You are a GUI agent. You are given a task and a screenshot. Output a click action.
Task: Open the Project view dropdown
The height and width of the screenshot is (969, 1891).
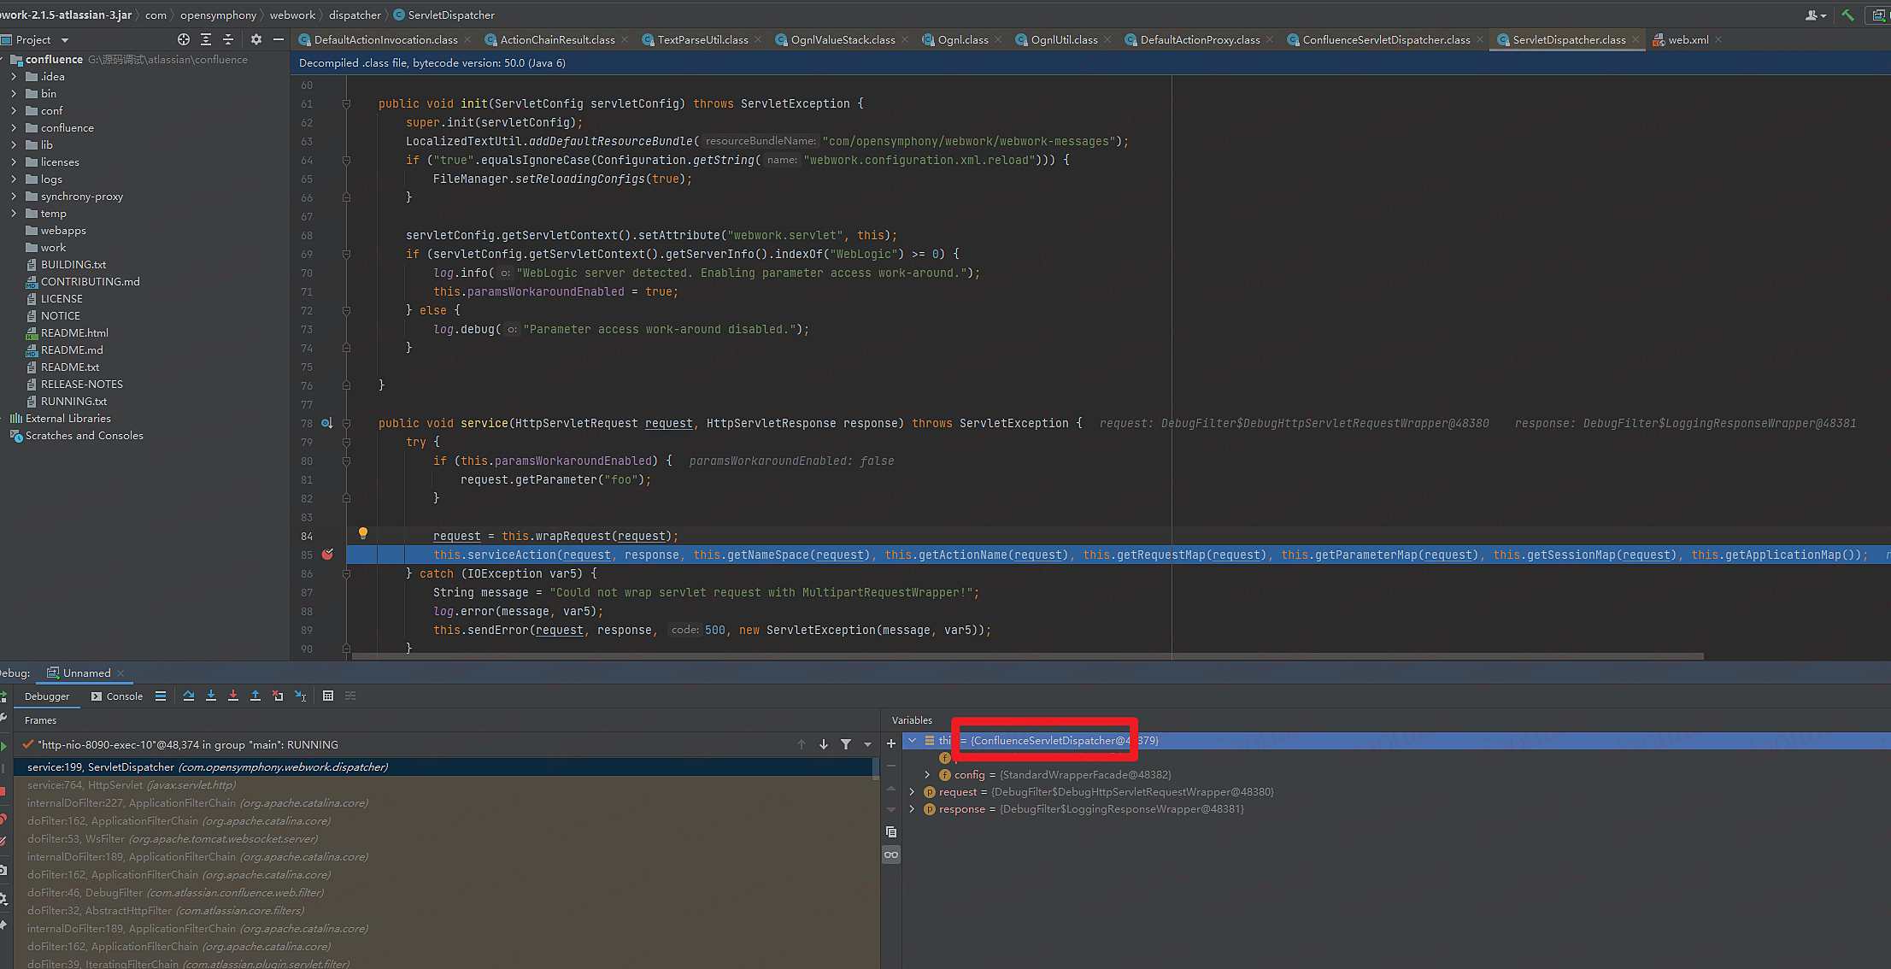tap(65, 40)
